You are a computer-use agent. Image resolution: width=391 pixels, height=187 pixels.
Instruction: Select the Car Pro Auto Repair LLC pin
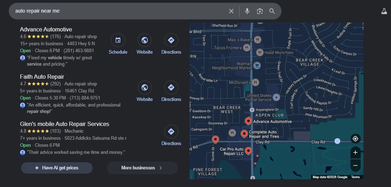pyautogui.click(x=248, y=151)
